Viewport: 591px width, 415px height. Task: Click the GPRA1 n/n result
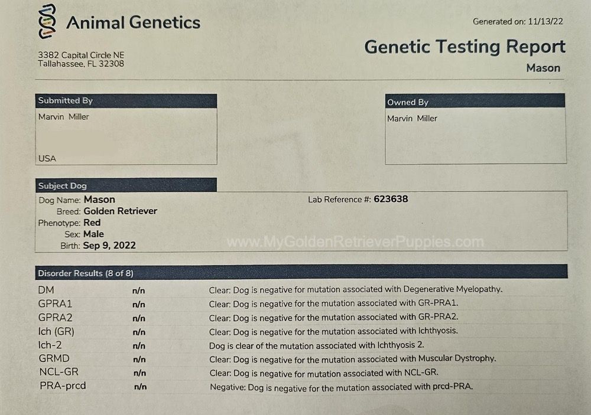tap(139, 304)
